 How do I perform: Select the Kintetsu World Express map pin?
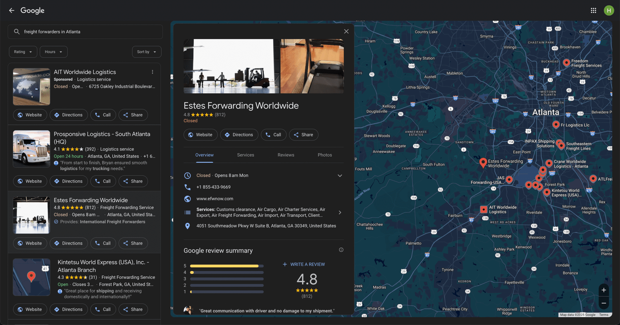pyautogui.click(x=546, y=192)
